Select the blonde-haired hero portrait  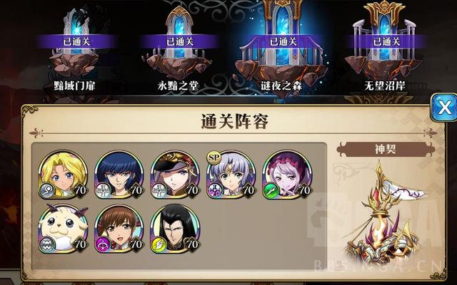coord(63,175)
